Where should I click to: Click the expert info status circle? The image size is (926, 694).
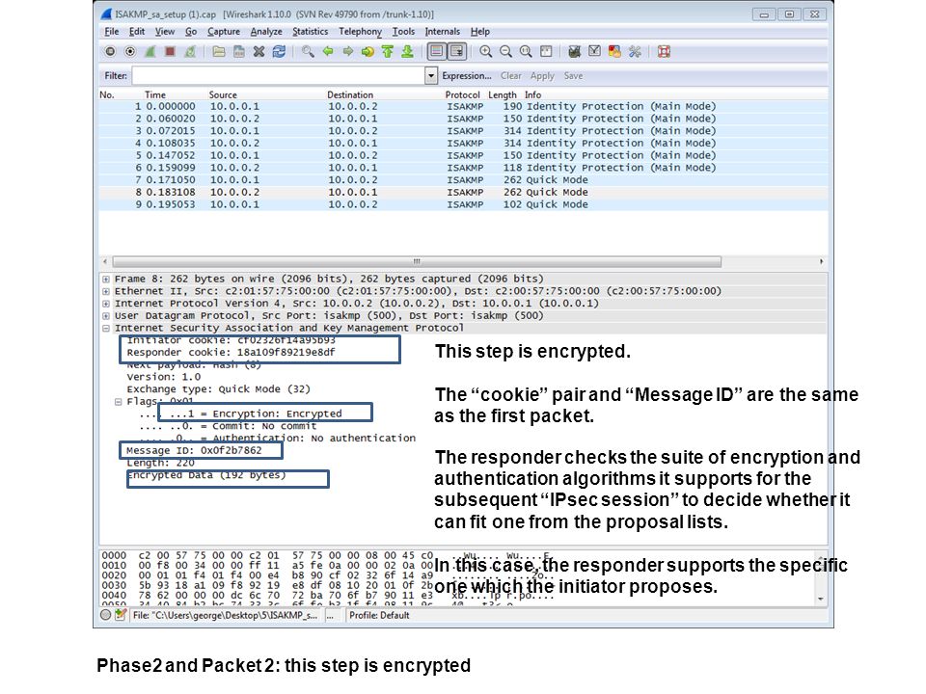(106, 615)
